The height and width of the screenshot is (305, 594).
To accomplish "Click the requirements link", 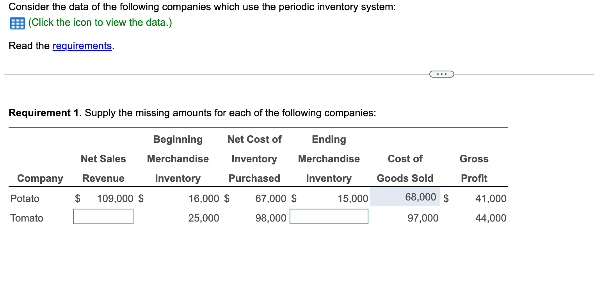I will tap(82, 46).
